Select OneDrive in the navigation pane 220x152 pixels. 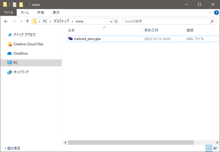coord(20,53)
